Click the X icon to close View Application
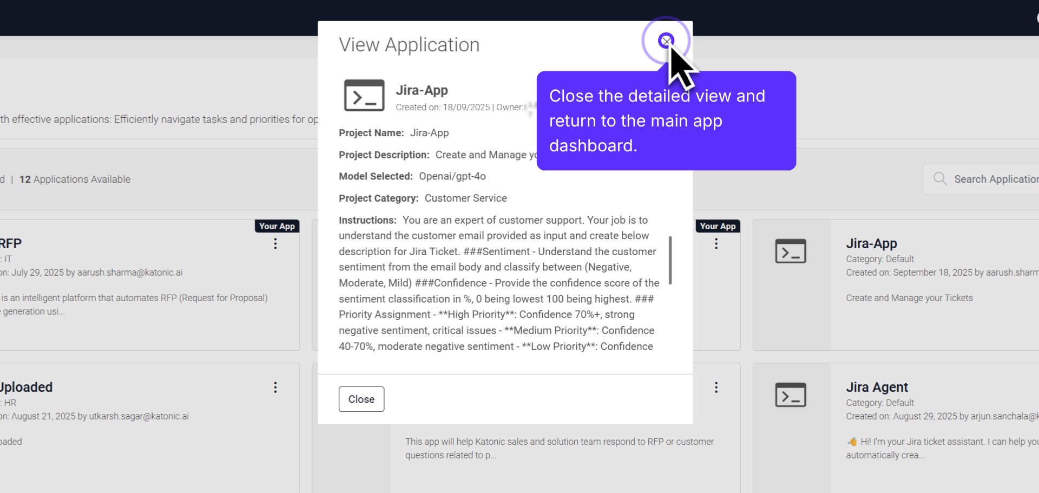The height and width of the screenshot is (493, 1039). [x=666, y=40]
